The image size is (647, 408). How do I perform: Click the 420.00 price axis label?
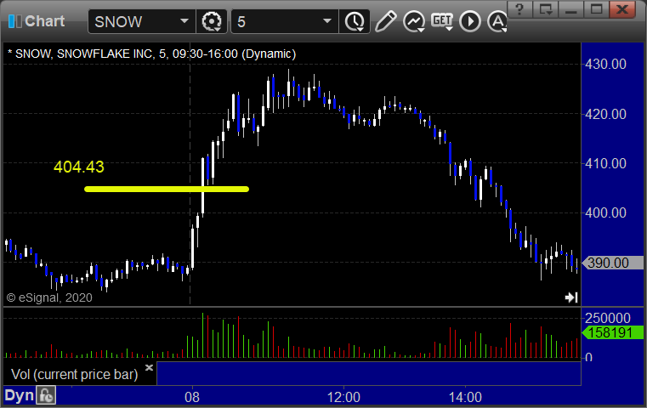click(x=605, y=114)
